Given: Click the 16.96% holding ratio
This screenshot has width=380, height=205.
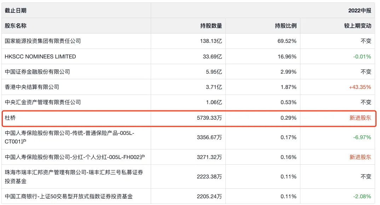Looking at the screenshot, I should tap(287, 57).
